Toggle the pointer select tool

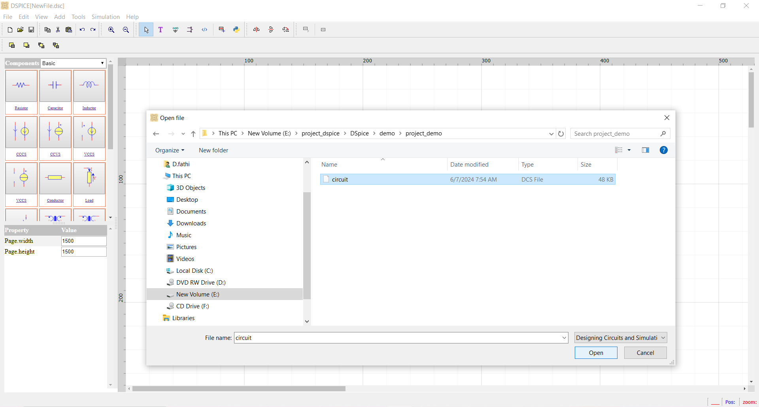(x=146, y=30)
